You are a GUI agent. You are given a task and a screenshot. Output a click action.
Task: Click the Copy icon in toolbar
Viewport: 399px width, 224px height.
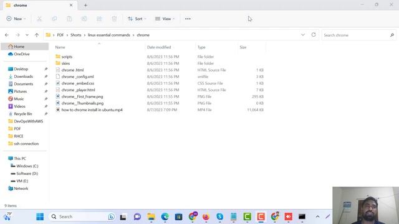54,19
